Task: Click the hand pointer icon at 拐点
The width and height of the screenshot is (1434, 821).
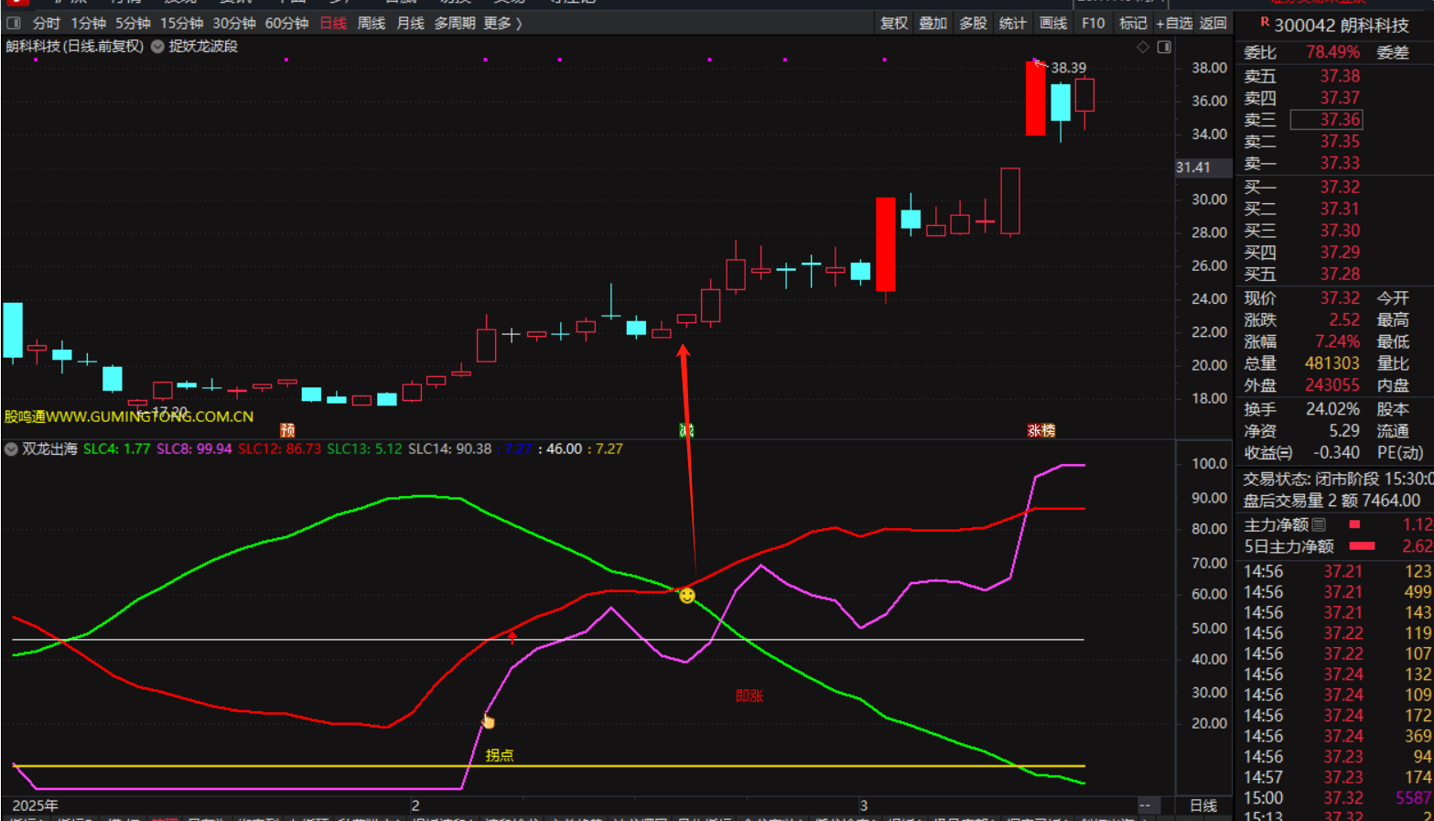Action: pos(488,722)
